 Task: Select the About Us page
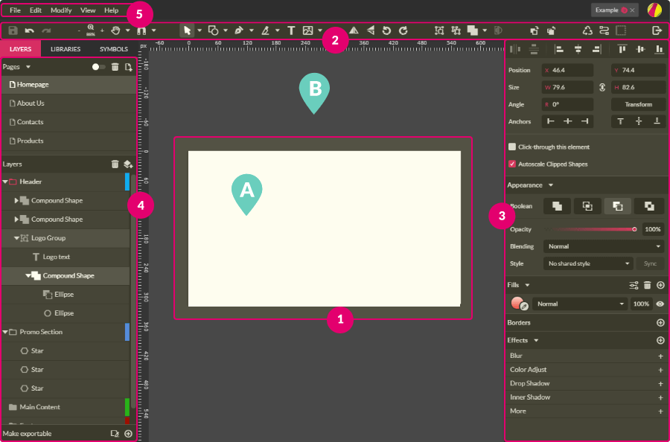coord(31,103)
